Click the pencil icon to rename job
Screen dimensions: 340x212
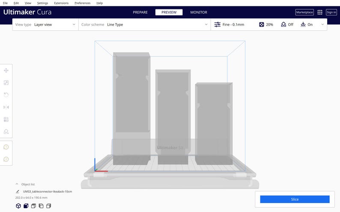point(18,191)
